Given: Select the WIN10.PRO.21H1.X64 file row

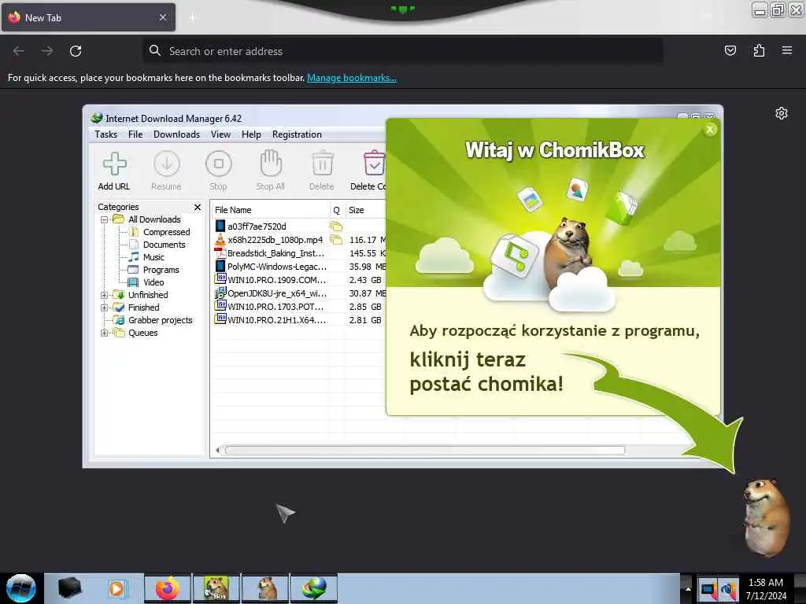Looking at the screenshot, I should pyautogui.click(x=299, y=320).
